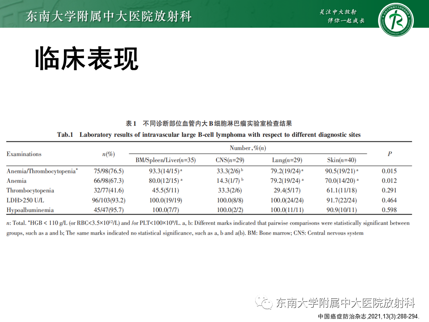This screenshot has width=429, height=322.
Task: Click the cell 32/77(41.6)
Action: tap(109, 191)
